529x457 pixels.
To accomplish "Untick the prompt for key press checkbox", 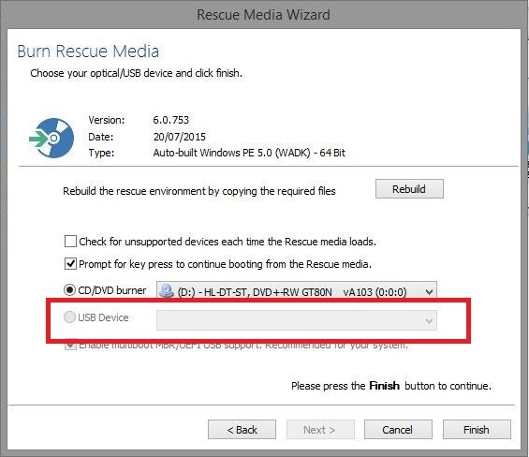I will [x=70, y=263].
